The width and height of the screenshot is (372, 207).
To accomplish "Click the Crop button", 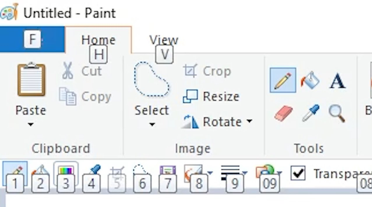I will pos(207,71).
